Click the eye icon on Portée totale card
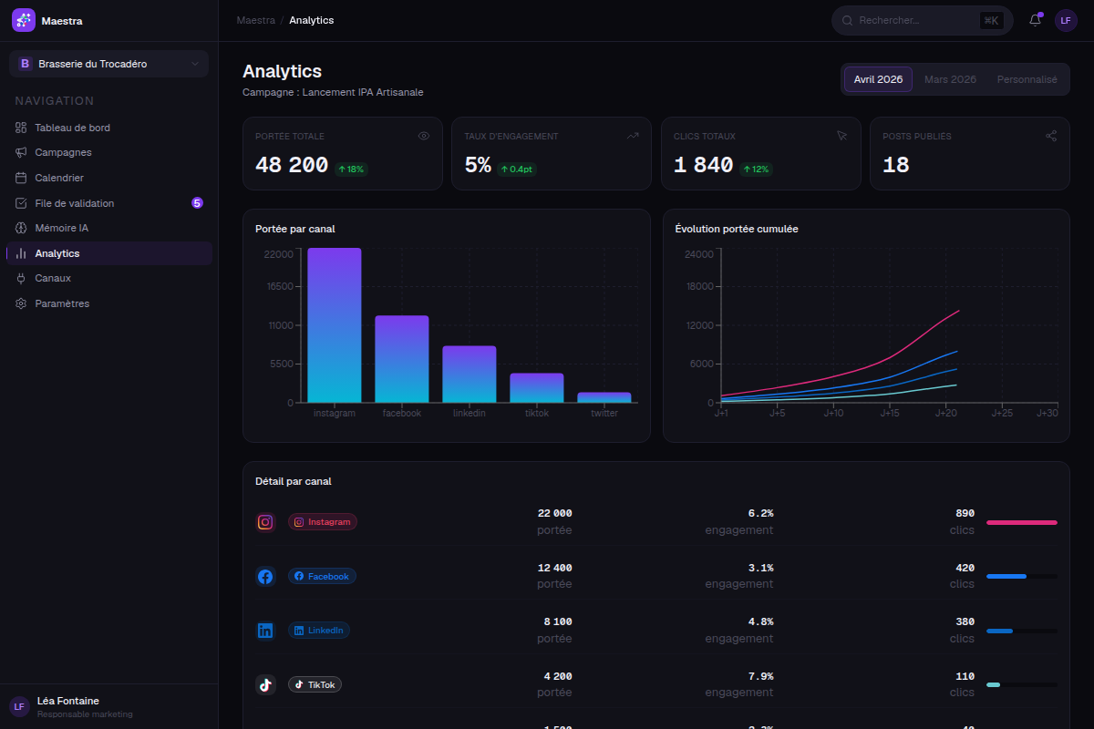The width and height of the screenshot is (1094, 729). pyautogui.click(x=424, y=136)
